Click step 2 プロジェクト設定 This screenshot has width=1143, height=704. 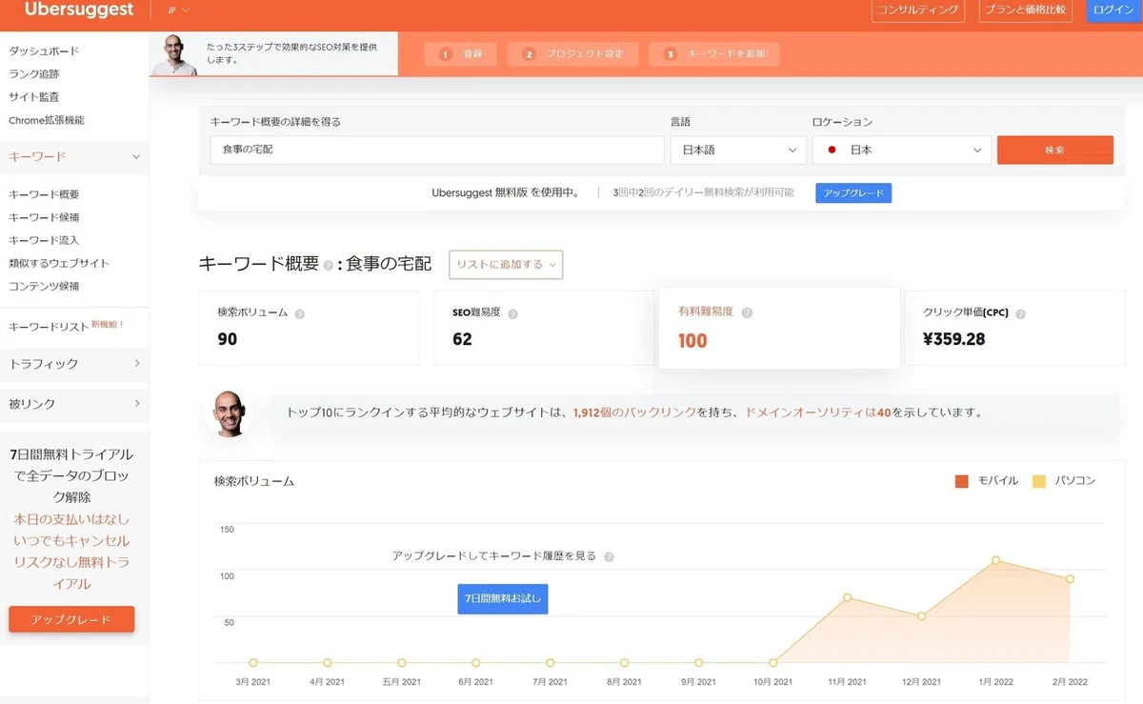(x=572, y=54)
